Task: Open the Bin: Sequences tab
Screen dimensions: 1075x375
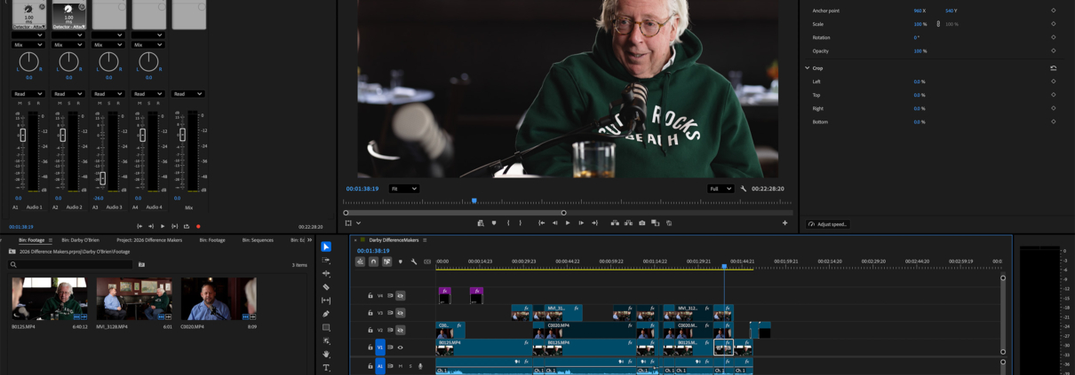Action: coord(256,240)
